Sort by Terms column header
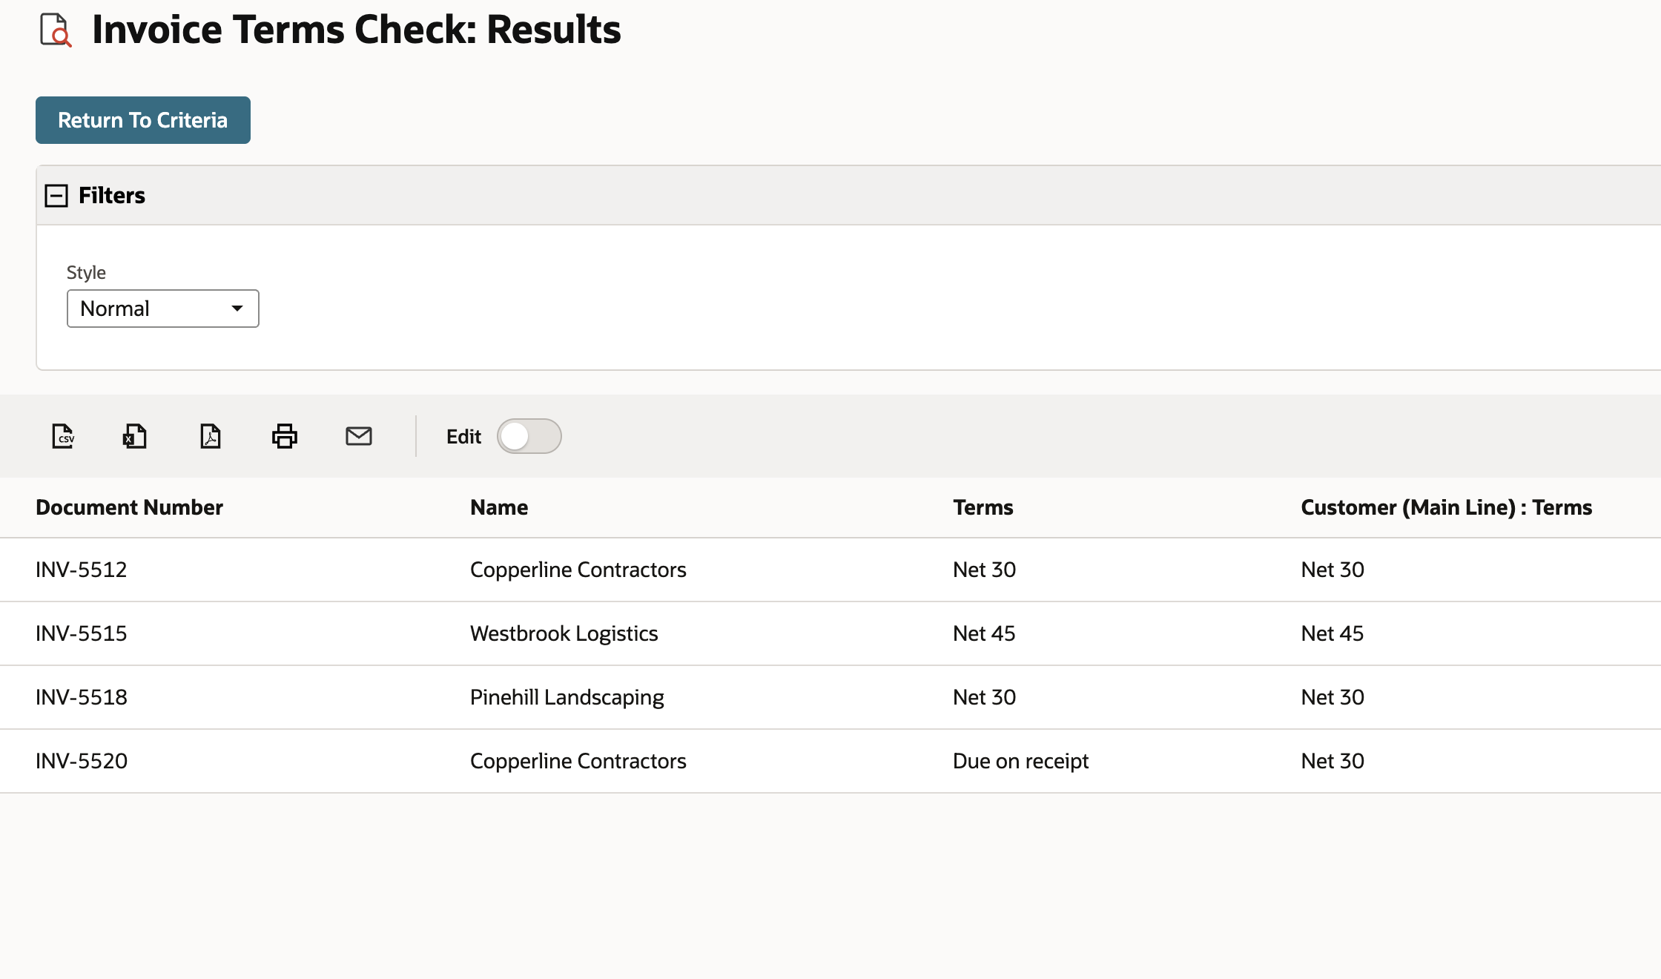 (983, 507)
